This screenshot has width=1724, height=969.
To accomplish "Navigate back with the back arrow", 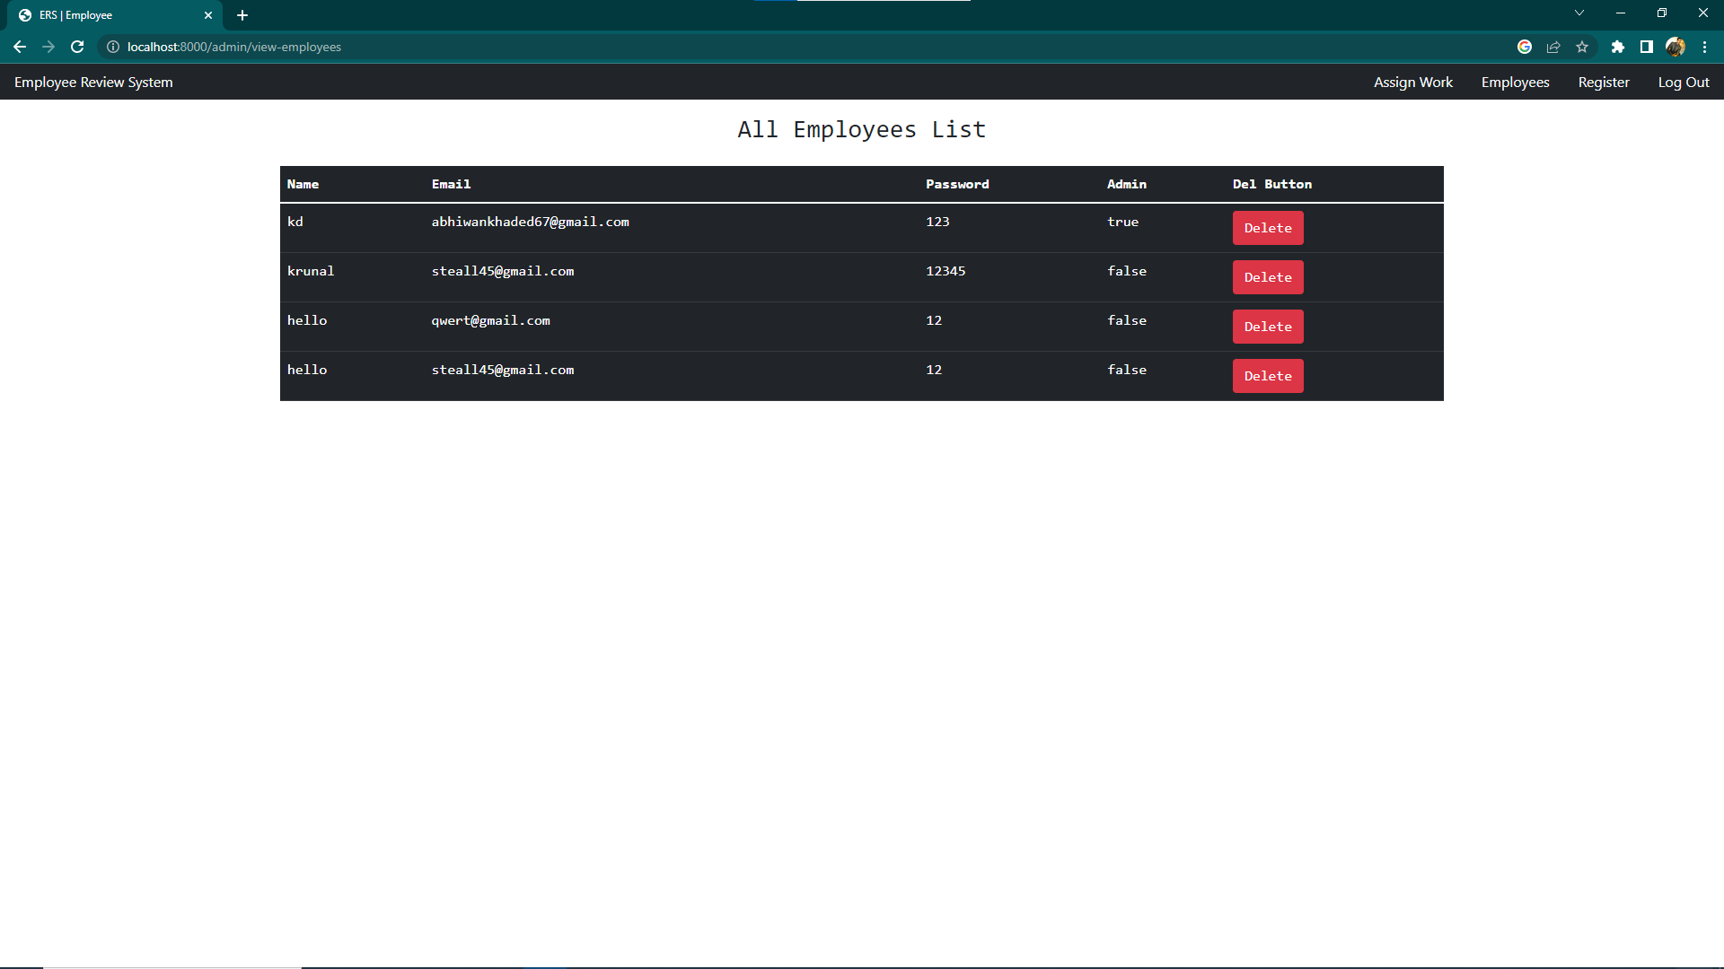I will [20, 47].
